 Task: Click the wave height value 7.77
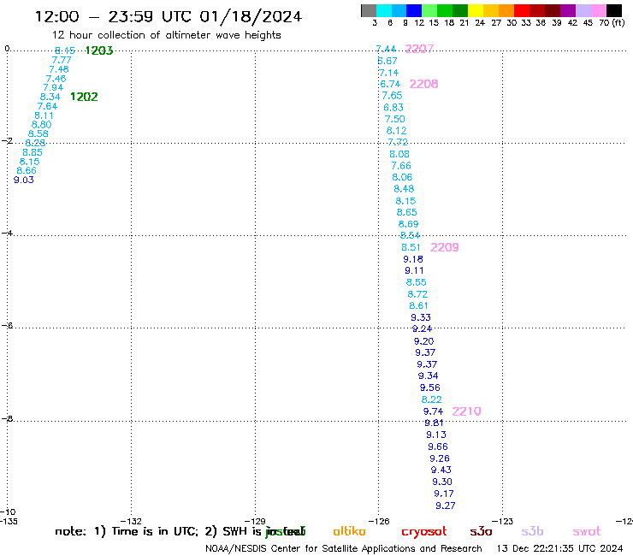[x=62, y=60]
